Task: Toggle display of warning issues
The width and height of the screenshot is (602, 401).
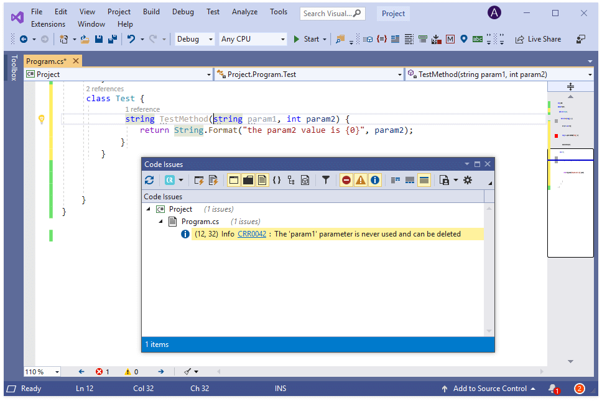Action: [361, 180]
